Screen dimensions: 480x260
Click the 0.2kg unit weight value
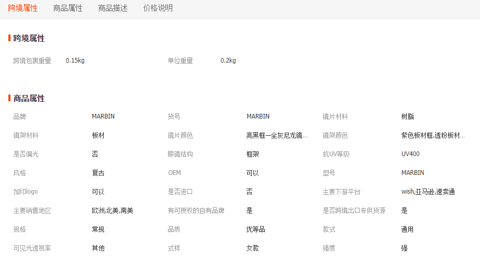(x=228, y=61)
